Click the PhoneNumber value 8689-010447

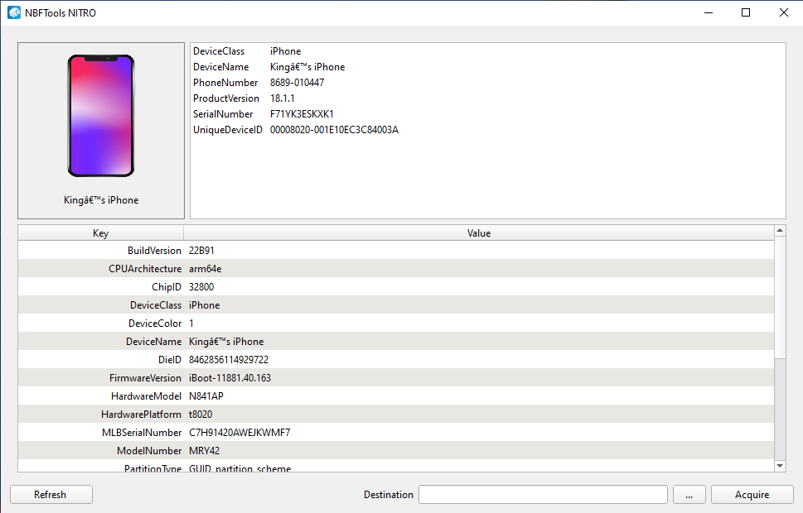tap(297, 83)
